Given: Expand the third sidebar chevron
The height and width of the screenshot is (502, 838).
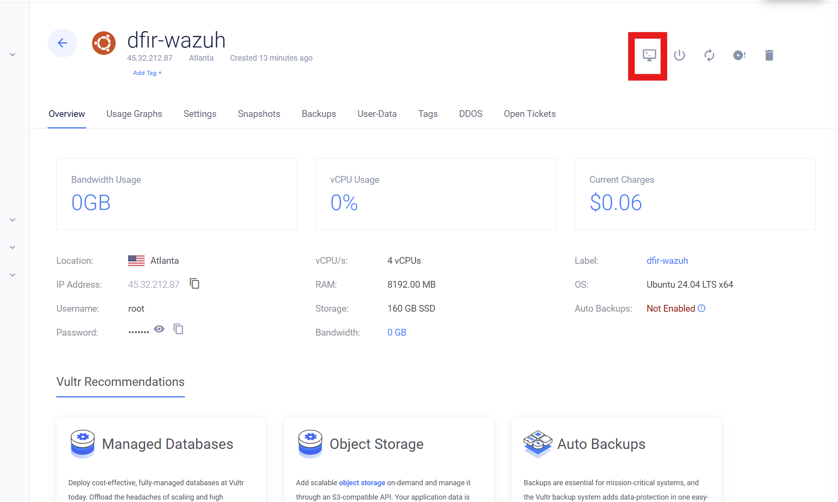Looking at the screenshot, I should click(x=12, y=247).
